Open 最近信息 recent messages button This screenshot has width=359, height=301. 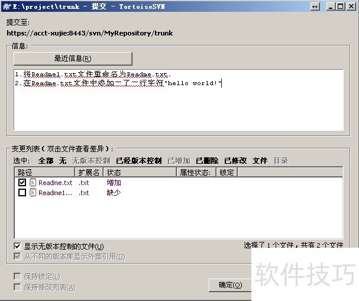[x=73, y=59]
